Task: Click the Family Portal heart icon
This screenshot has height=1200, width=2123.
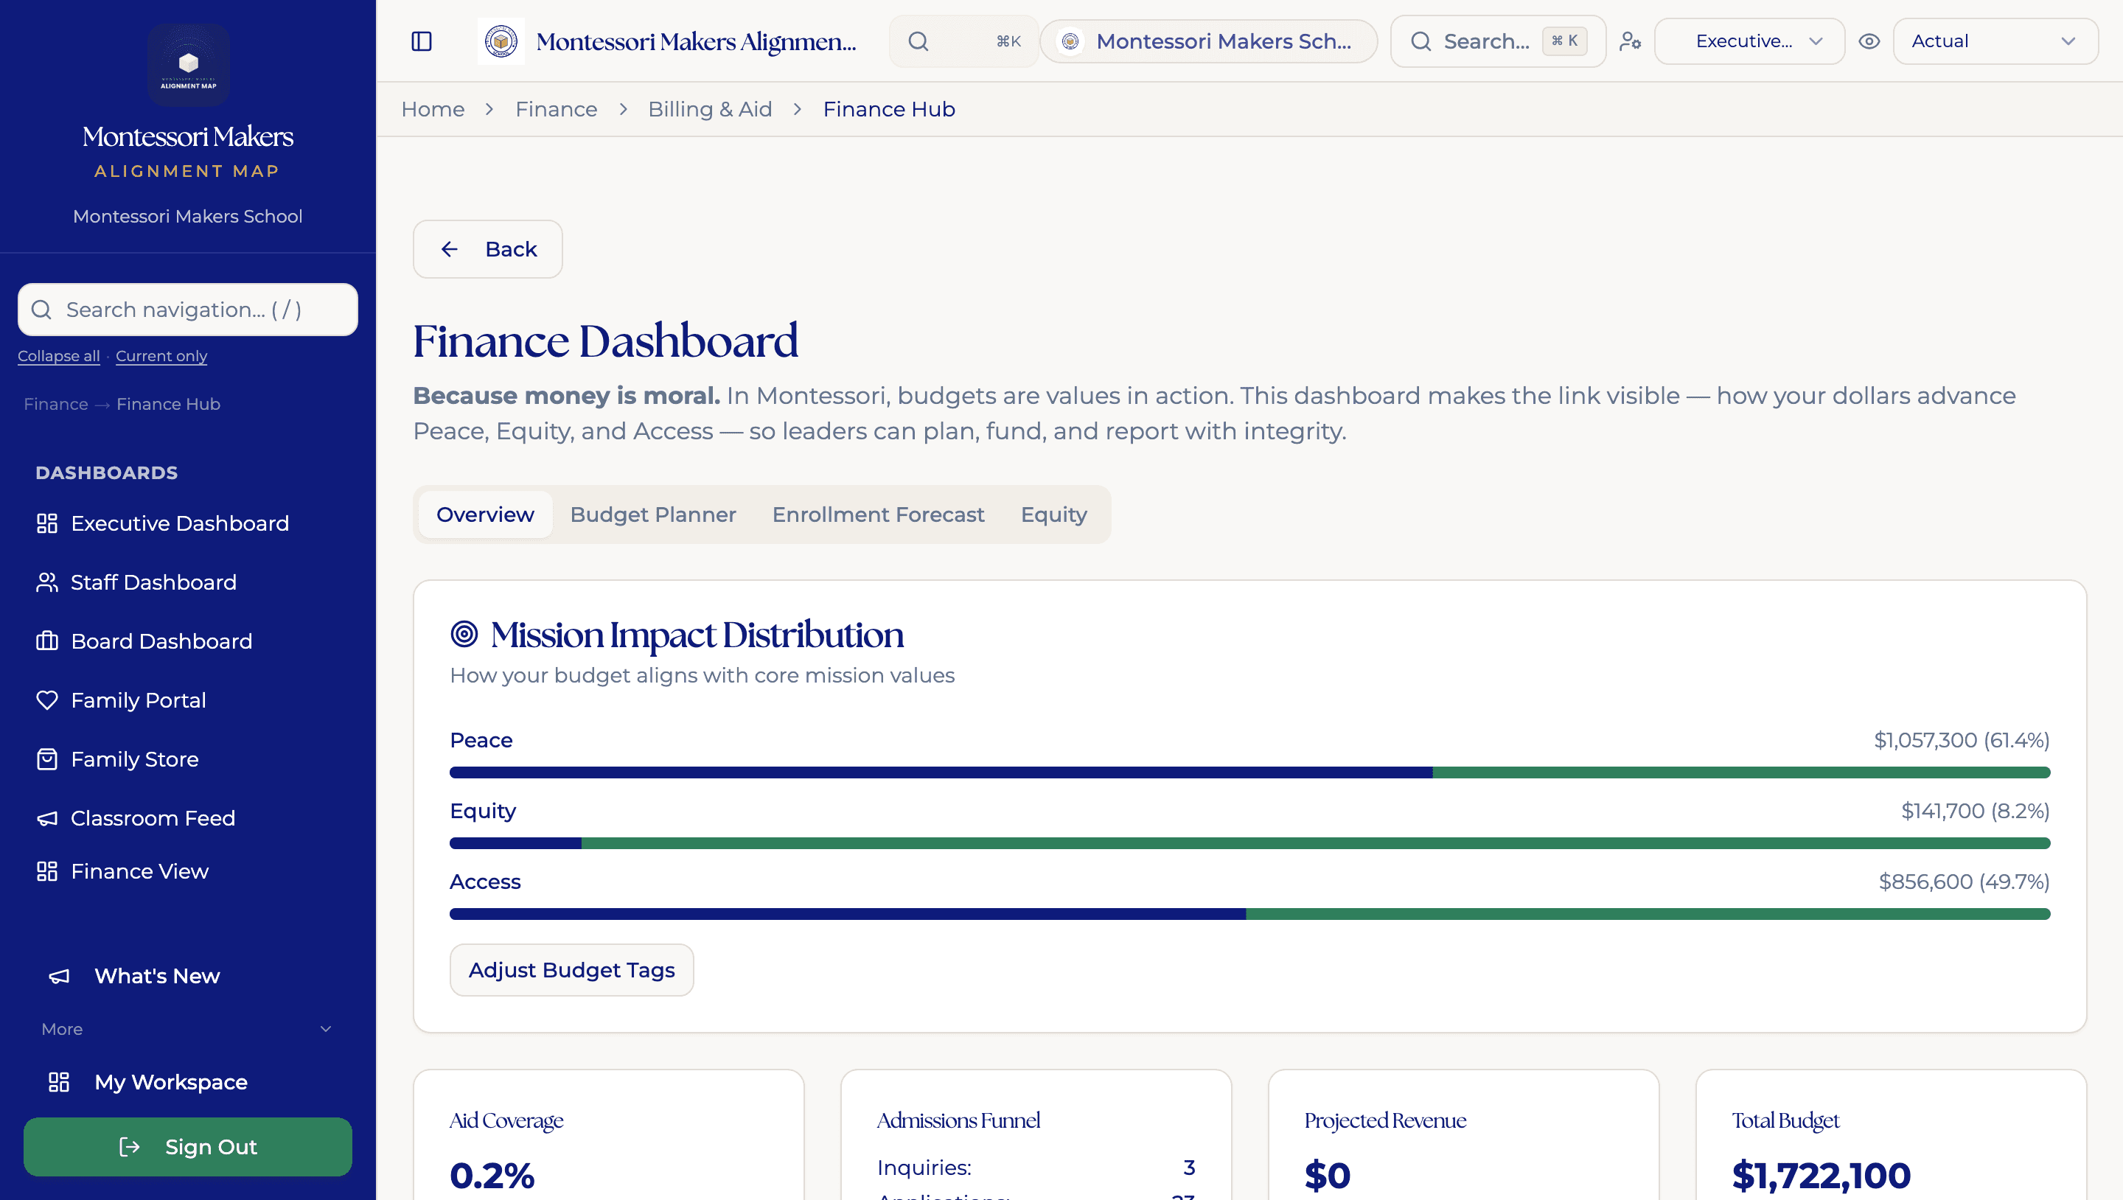Action: click(47, 700)
